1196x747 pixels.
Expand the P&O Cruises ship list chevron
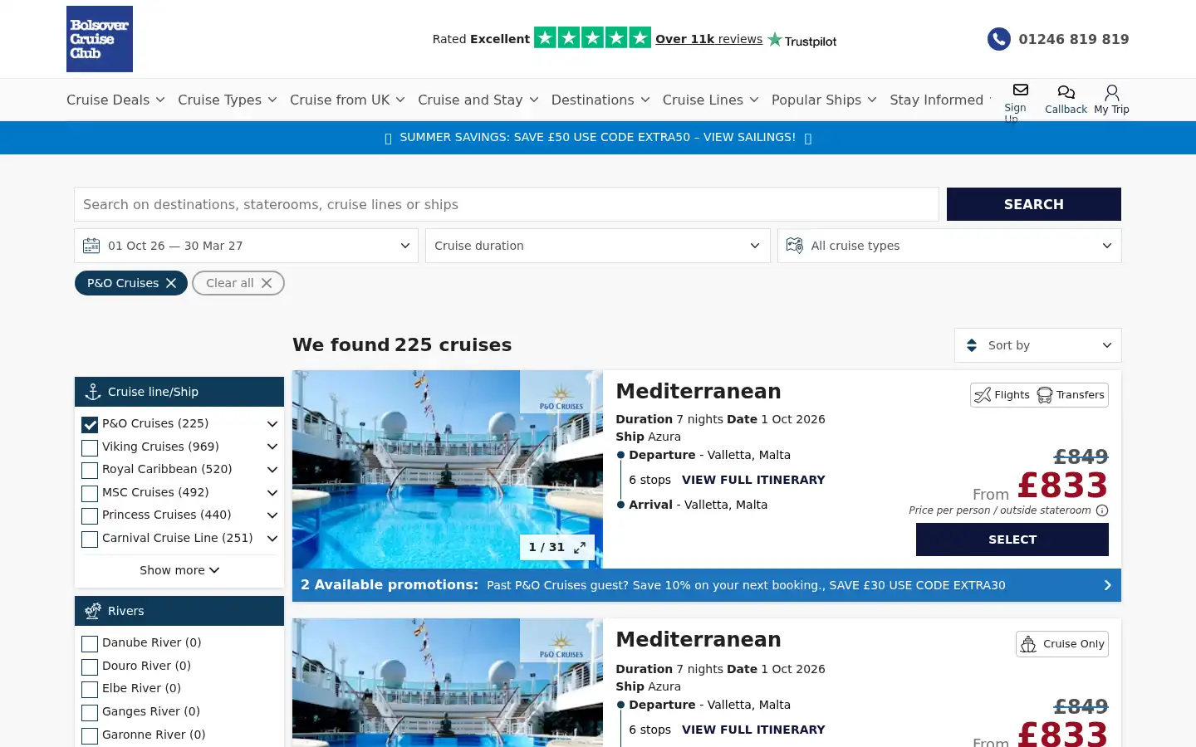272,424
